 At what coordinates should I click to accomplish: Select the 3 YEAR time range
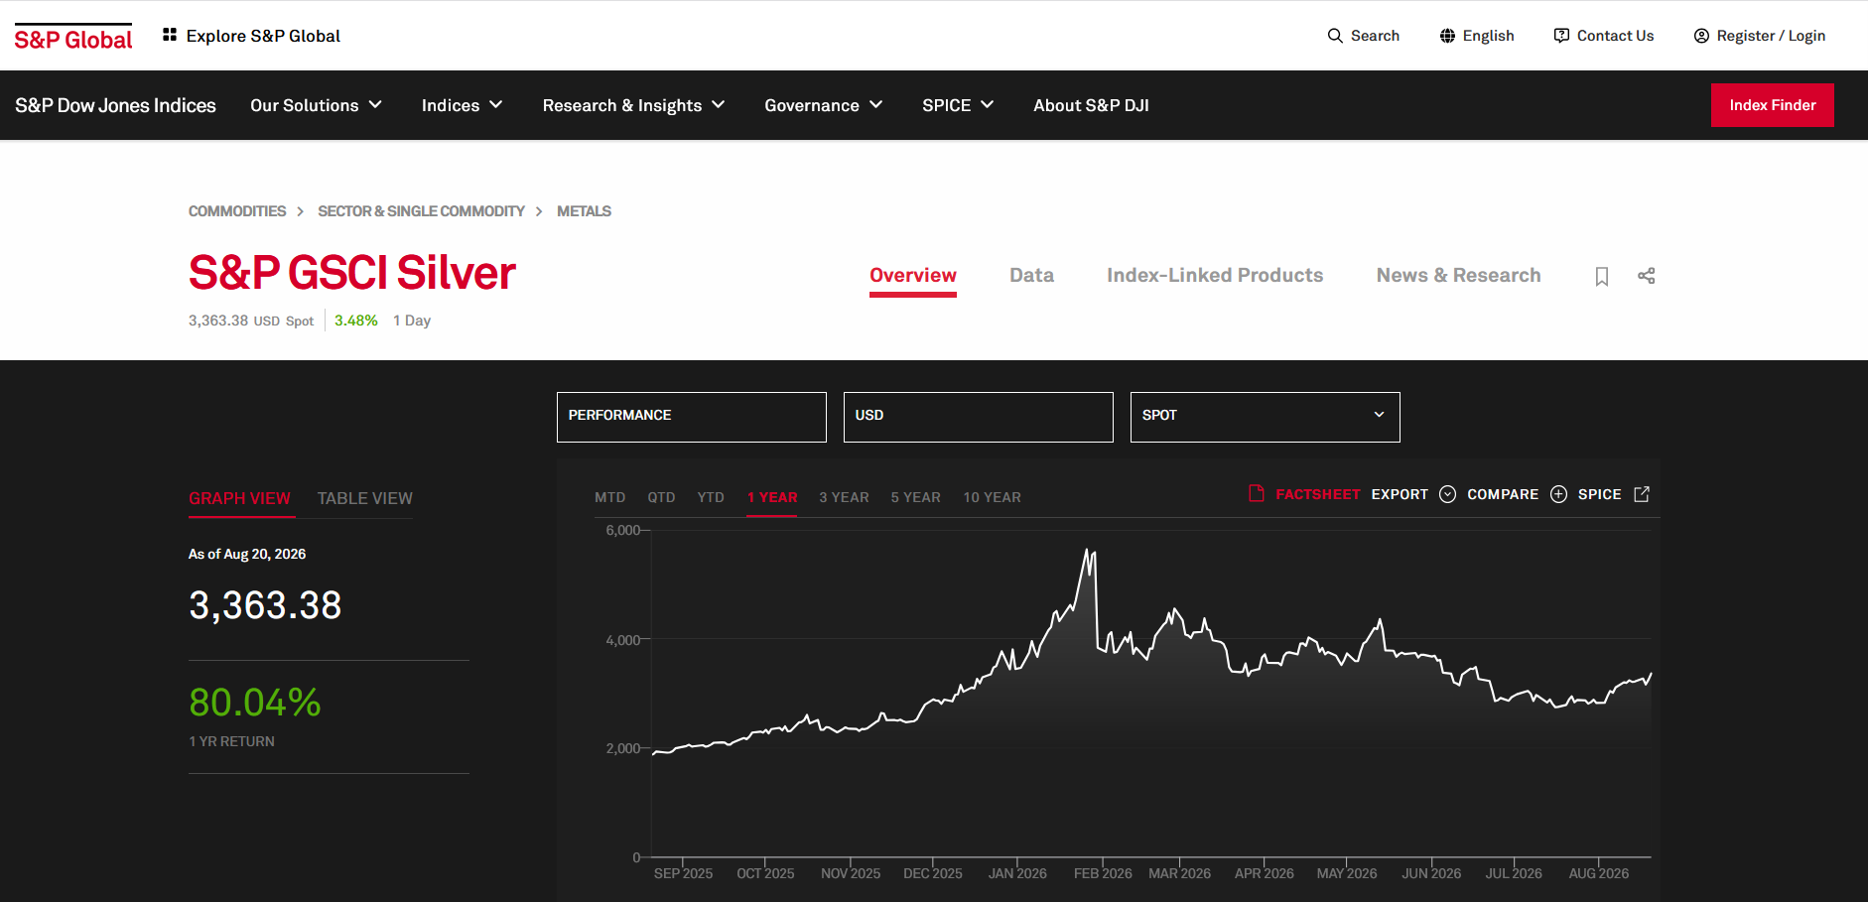pyautogui.click(x=845, y=498)
